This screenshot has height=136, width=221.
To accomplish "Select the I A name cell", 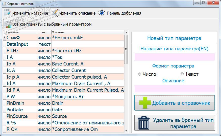I will [x=21, y=57].
